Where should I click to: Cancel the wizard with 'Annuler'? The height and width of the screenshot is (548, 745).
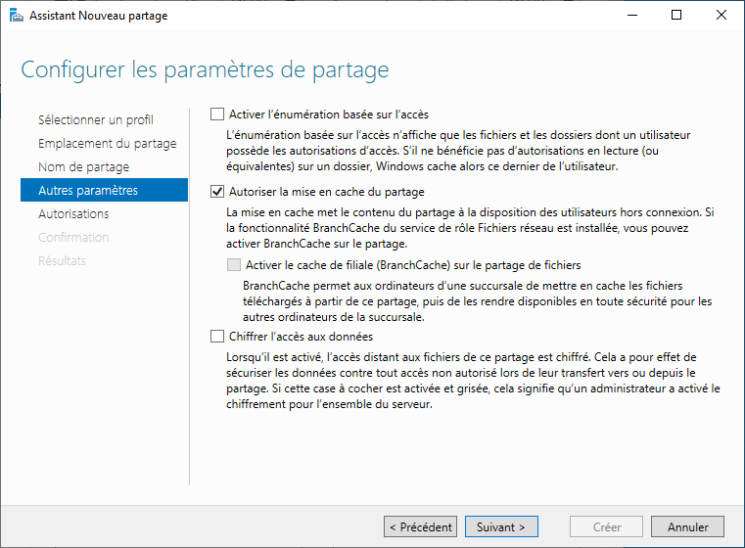tap(687, 526)
